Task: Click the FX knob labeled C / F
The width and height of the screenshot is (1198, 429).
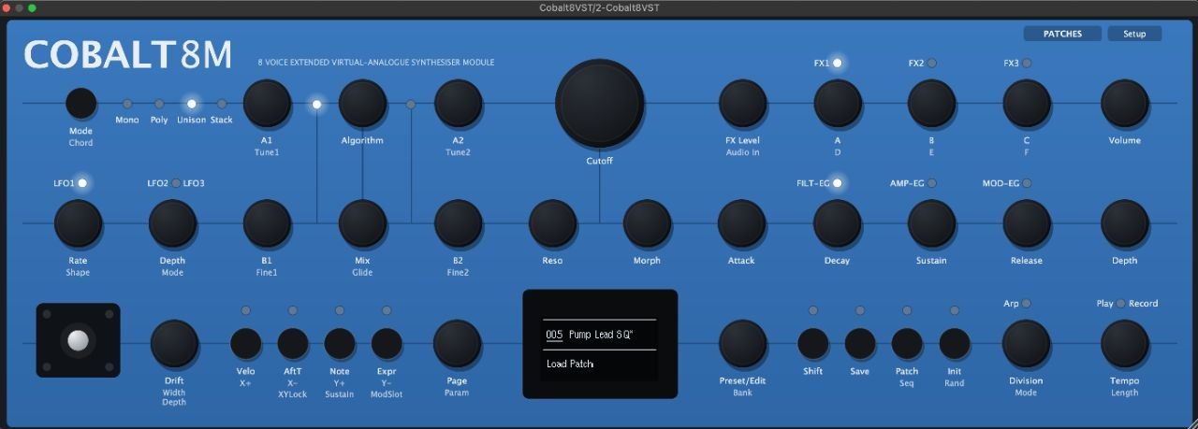Action: [1027, 104]
